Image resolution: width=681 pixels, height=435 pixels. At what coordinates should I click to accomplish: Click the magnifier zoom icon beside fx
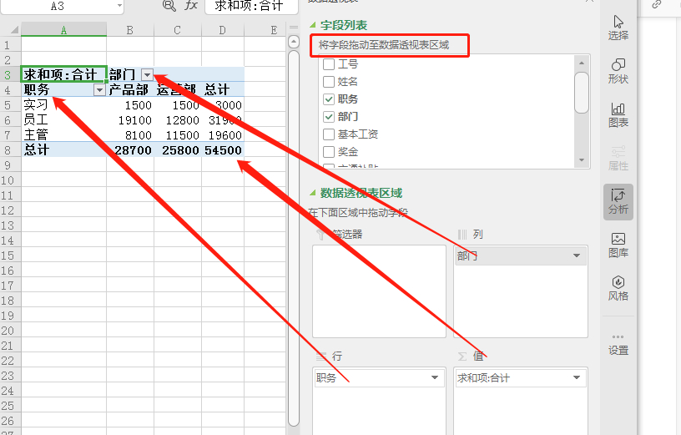tap(169, 5)
